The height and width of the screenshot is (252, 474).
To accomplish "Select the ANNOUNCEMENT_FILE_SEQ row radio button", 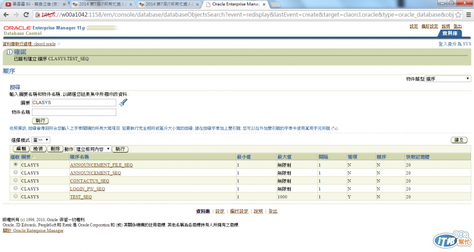I will pos(15,164).
